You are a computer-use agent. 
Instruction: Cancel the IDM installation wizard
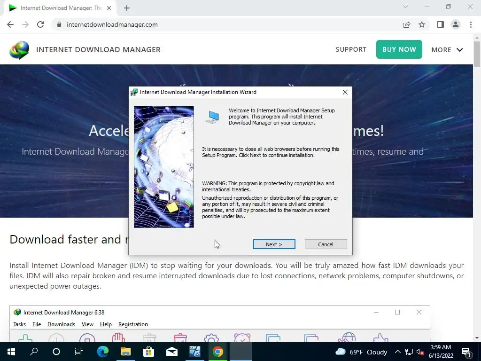(326, 244)
